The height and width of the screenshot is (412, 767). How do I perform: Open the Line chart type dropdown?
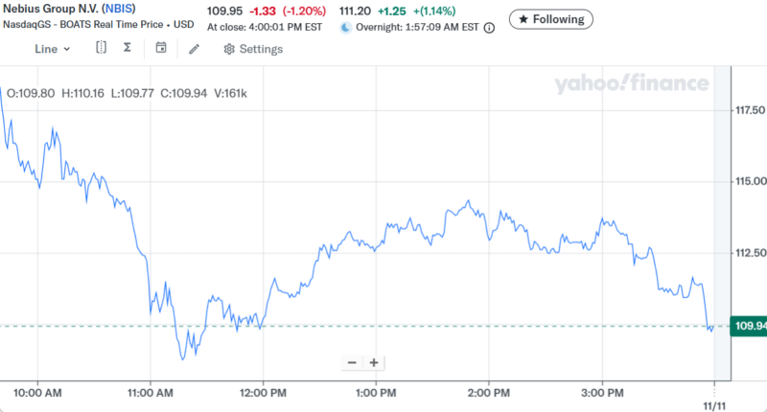click(x=52, y=49)
